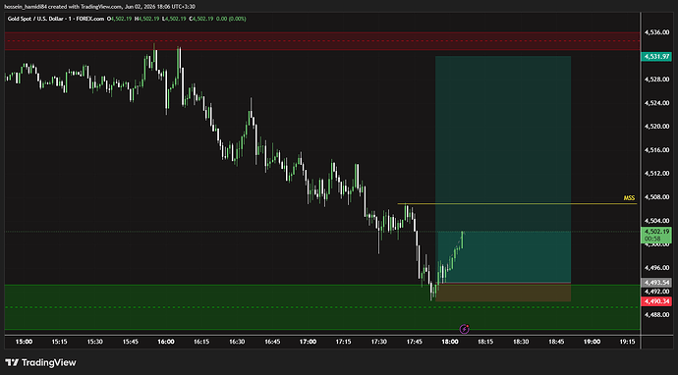Click the 4,528.00 price axis label
678x375 pixels.
click(656, 80)
